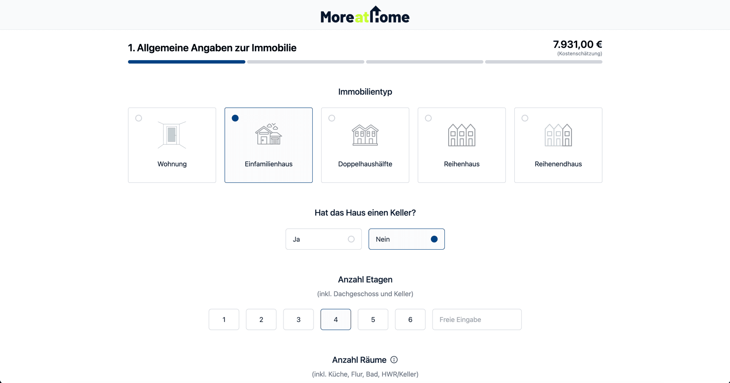Open info tooltip beside Anzahl Räume
Screen dimensions: 730x383
(x=394, y=360)
